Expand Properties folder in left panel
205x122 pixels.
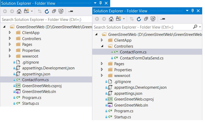(10, 50)
